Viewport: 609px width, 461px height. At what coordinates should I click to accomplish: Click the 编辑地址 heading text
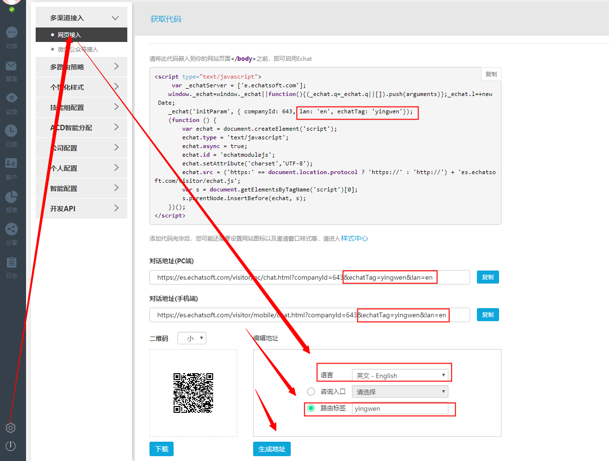(x=266, y=338)
